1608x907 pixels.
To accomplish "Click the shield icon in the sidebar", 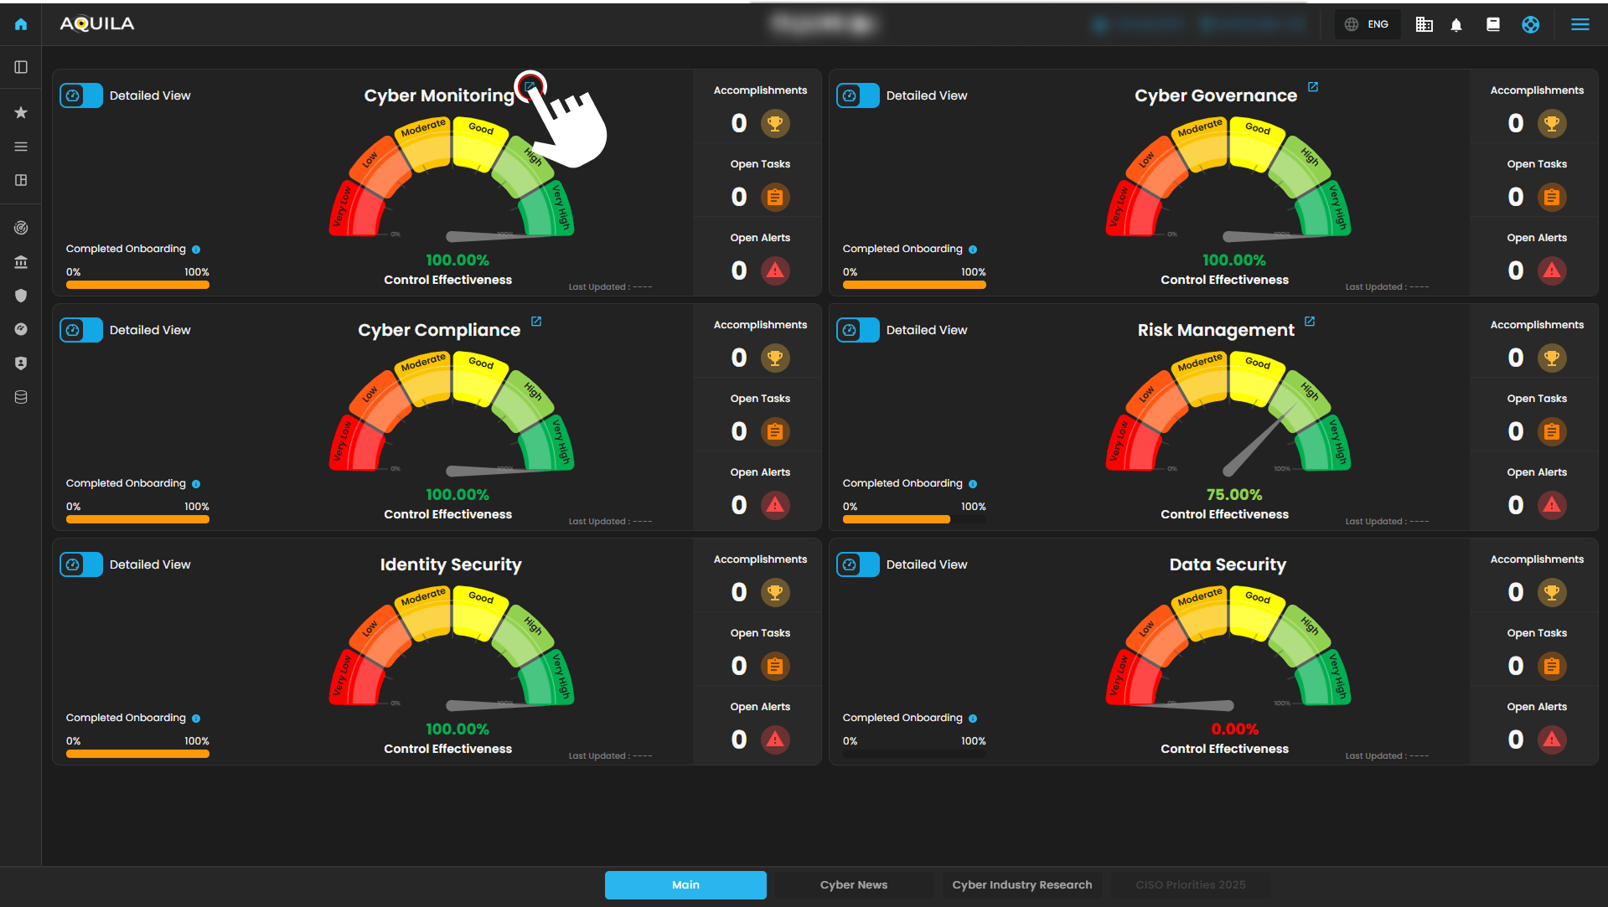I will pyautogui.click(x=21, y=296).
